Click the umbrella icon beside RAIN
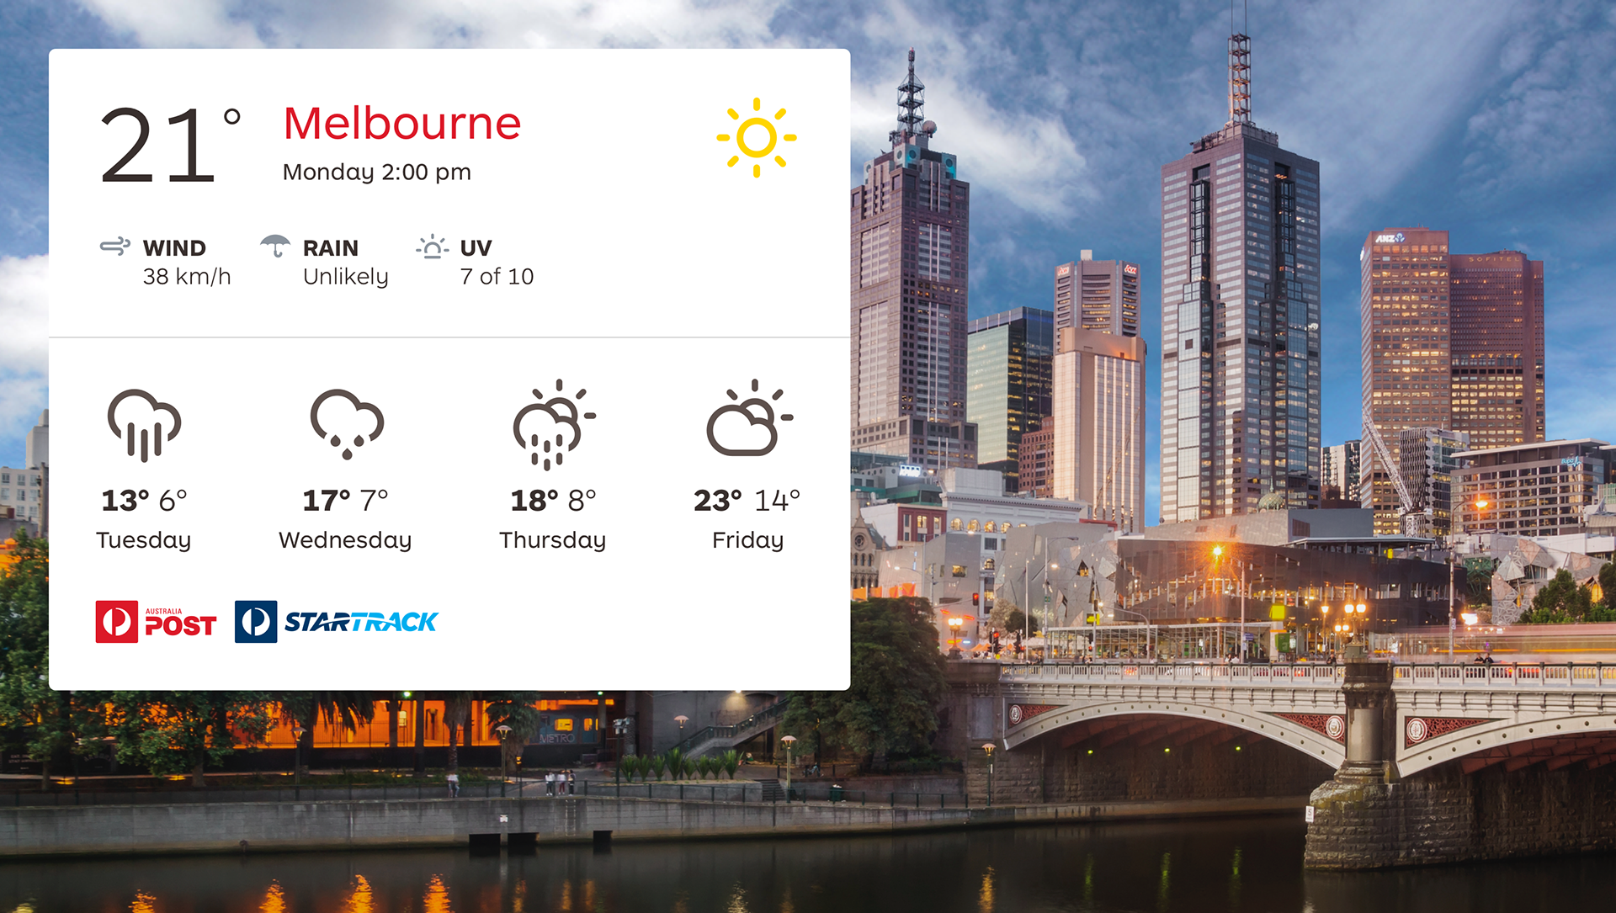This screenshot has height=913, width=1616. point(275,246)
